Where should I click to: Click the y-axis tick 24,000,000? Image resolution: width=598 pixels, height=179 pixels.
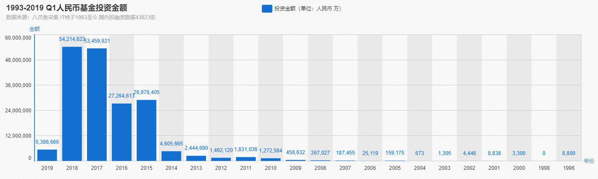tap(18, 110)
